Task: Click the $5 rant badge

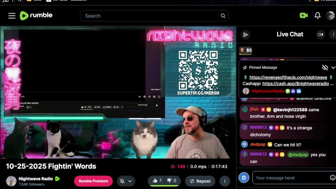Action: (x=246, y=50)
